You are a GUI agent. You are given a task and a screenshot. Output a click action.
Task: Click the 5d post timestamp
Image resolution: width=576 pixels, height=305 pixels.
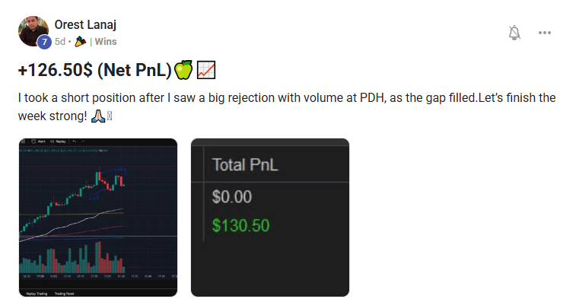60,42
